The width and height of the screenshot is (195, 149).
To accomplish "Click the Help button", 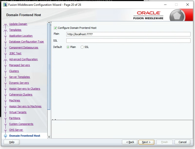I will 12,142.
